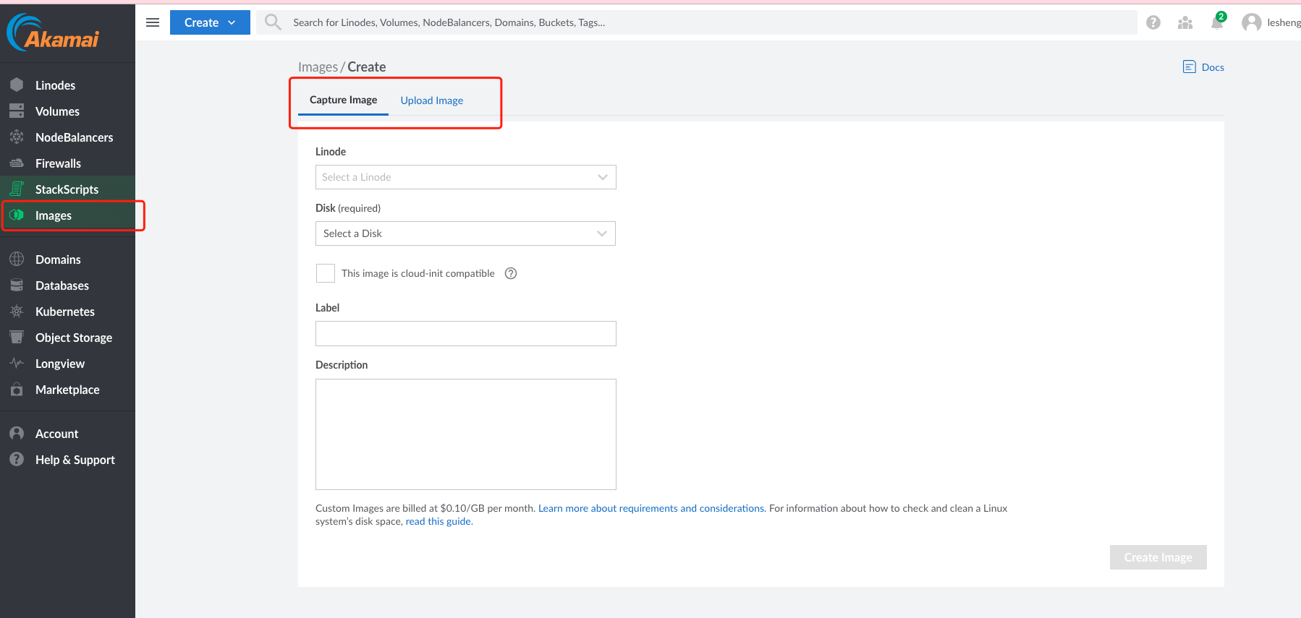
Task: Click the Akamai logo
Action: 53,33
